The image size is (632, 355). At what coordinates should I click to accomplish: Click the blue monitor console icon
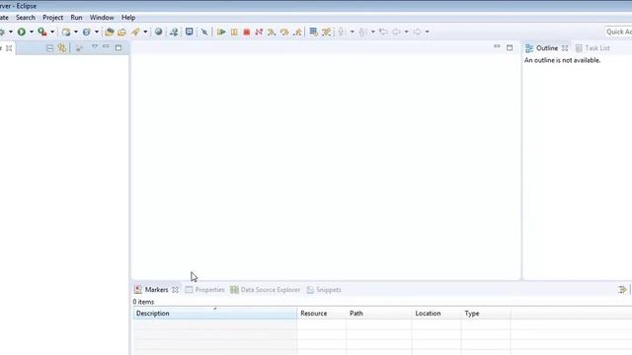(189, 32)
